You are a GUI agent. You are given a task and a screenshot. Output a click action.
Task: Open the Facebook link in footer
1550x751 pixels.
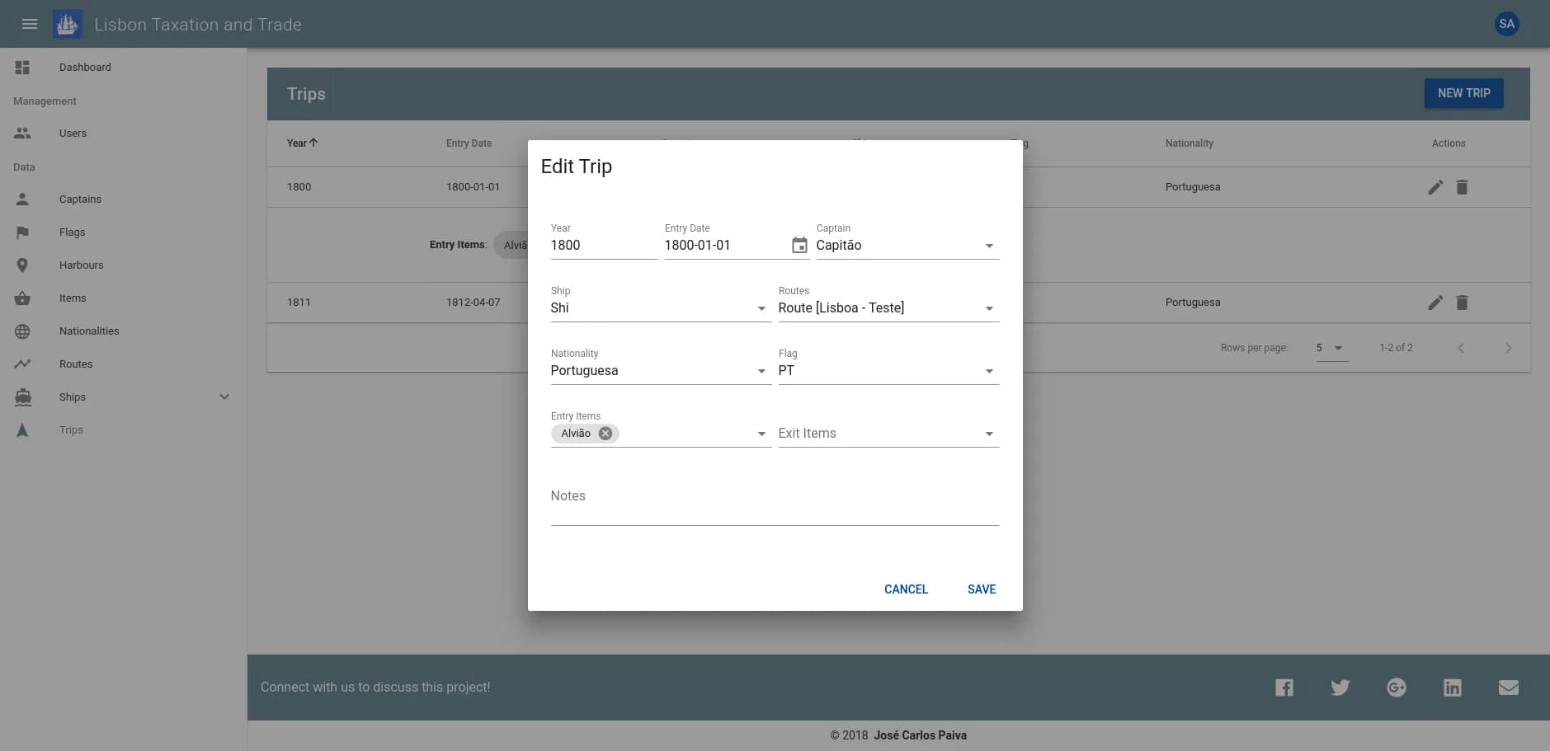point(1284,688)
